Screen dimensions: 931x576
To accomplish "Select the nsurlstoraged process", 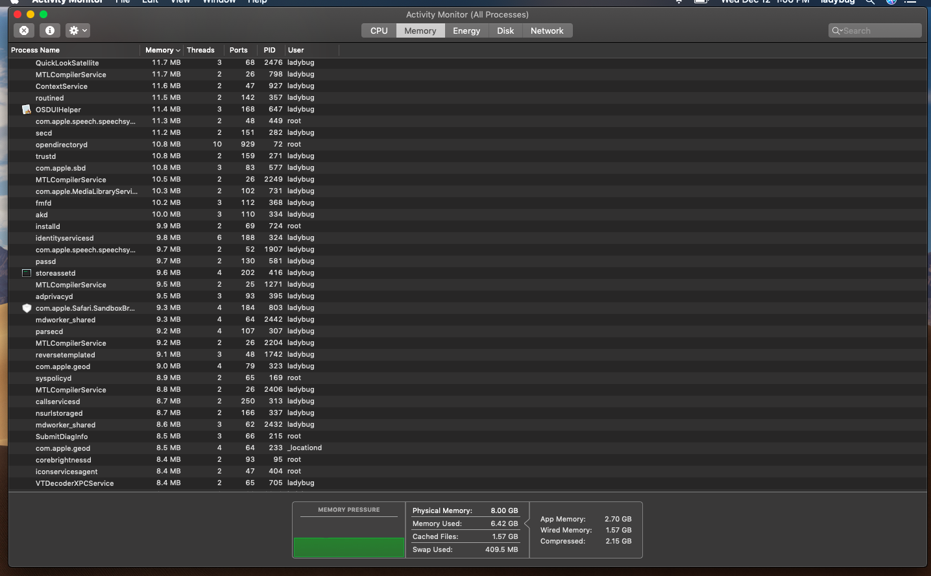I will point(467,413).
